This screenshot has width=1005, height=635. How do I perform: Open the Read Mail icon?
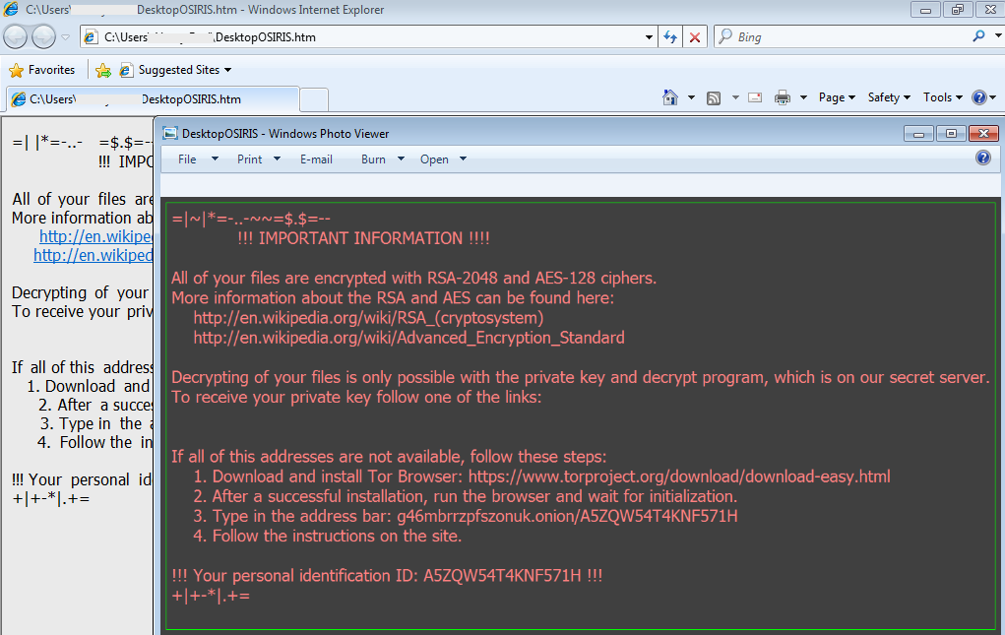tap(754, 97)
